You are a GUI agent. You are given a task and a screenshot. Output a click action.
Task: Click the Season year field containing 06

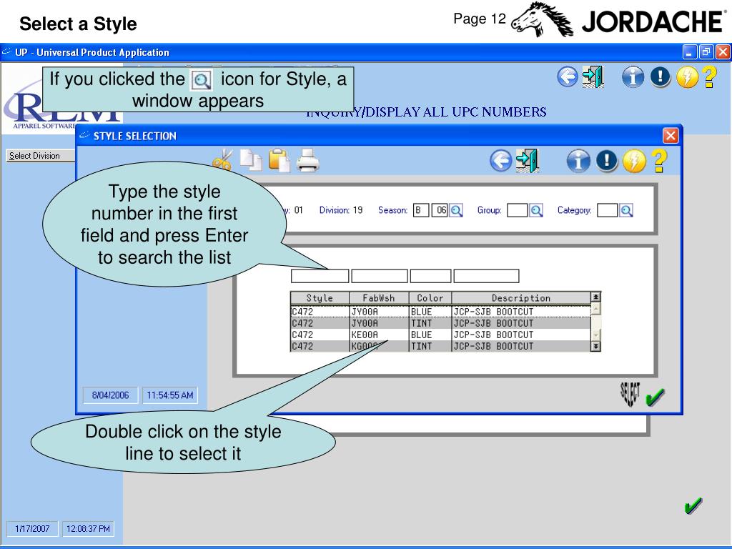440,211
